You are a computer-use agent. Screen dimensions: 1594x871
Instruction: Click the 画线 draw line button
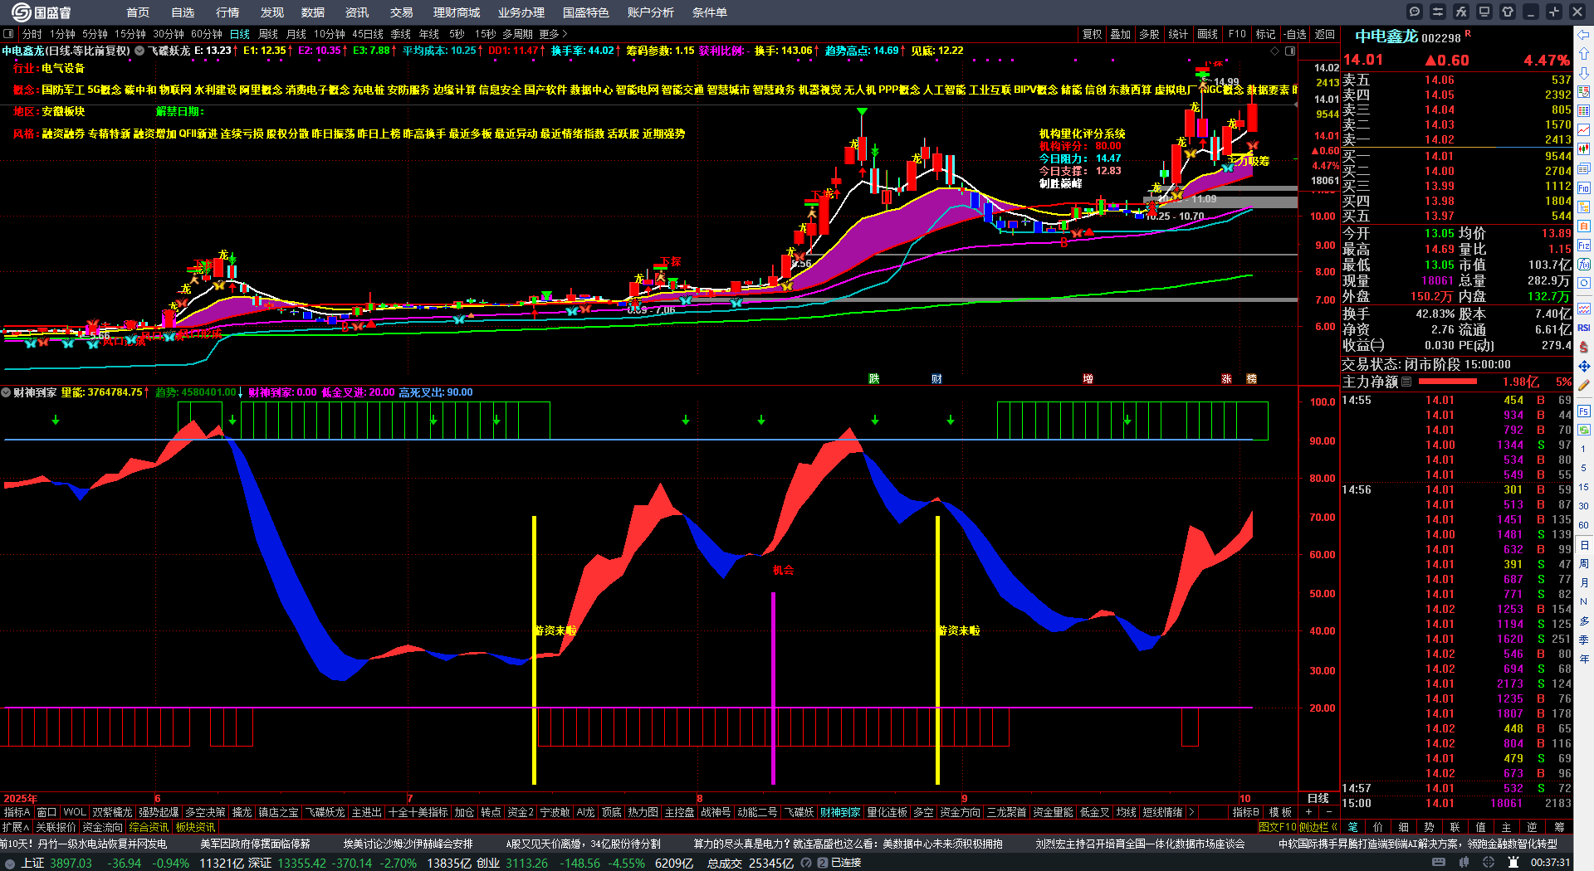[x=1208, y=34]
